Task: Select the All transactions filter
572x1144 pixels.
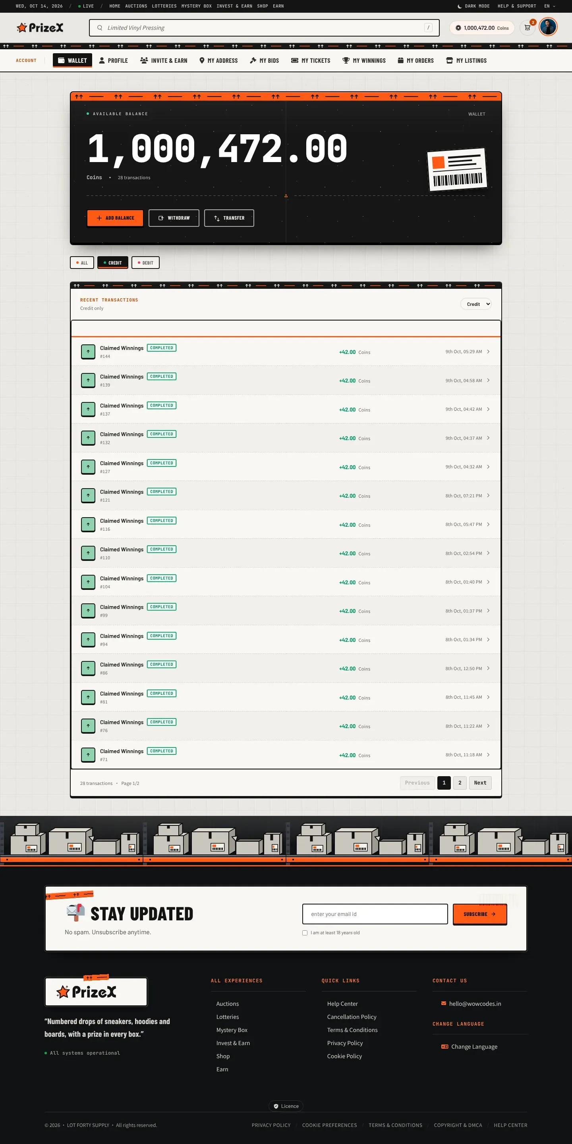Action: point(82,263)
